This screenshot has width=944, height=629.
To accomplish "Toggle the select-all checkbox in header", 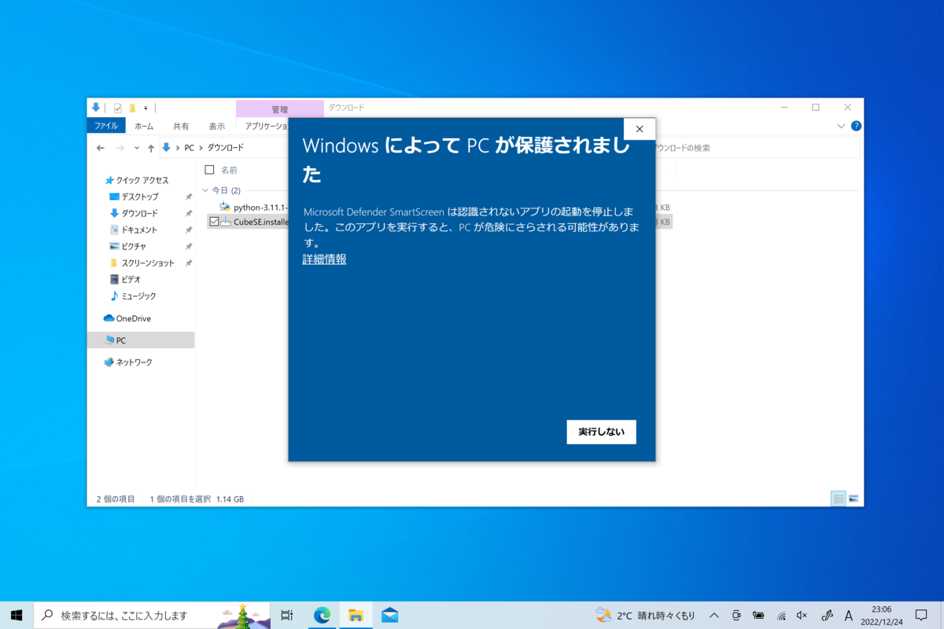I will 209,170.
